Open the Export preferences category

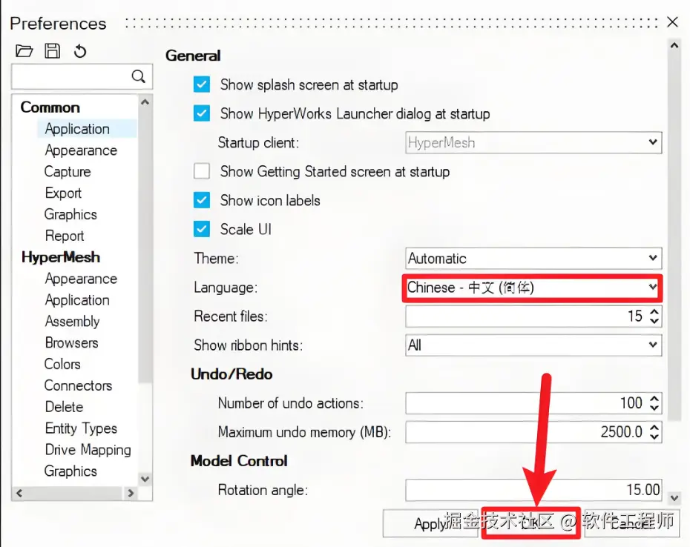(63, 193)
